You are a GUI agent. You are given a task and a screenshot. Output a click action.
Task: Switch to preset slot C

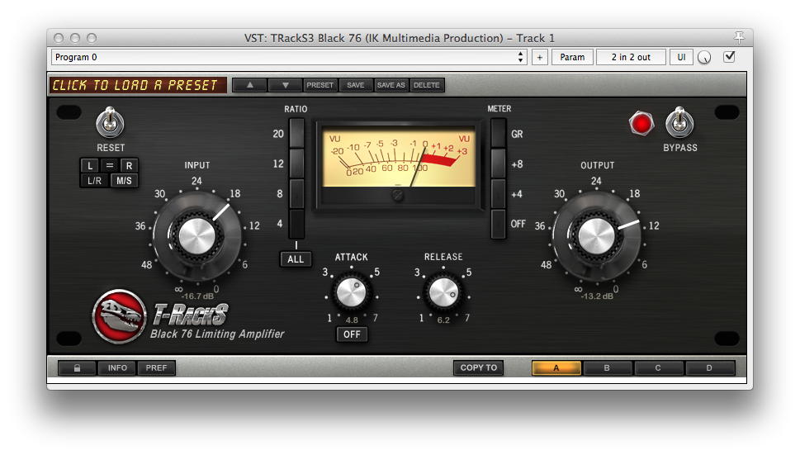[x=658, y=367]
